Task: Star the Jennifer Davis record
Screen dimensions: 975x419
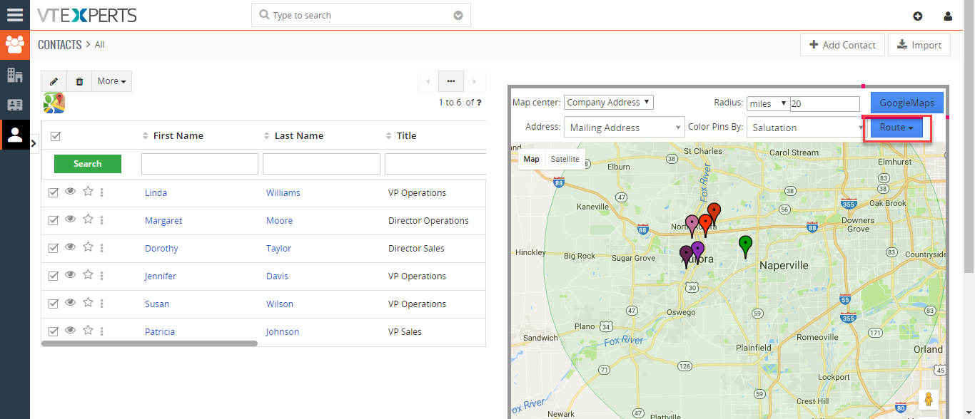Action: [x=88, y=274]
